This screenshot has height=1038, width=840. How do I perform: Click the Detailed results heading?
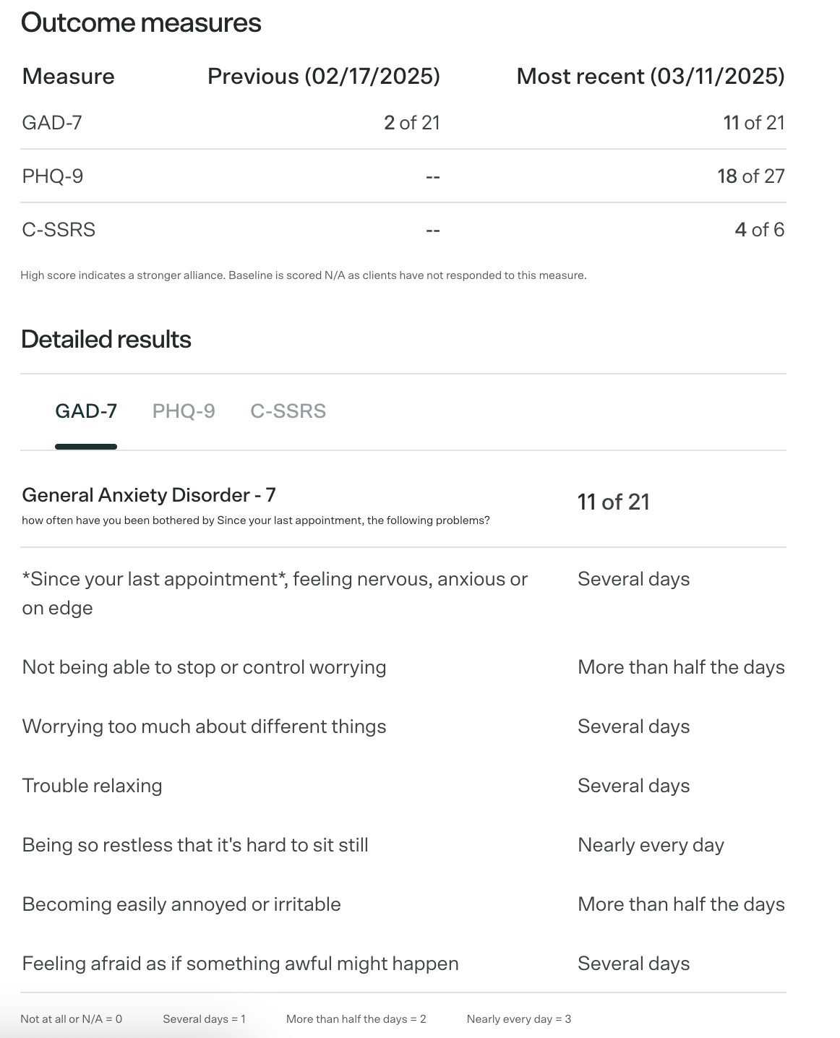click(x=106, y=339)
